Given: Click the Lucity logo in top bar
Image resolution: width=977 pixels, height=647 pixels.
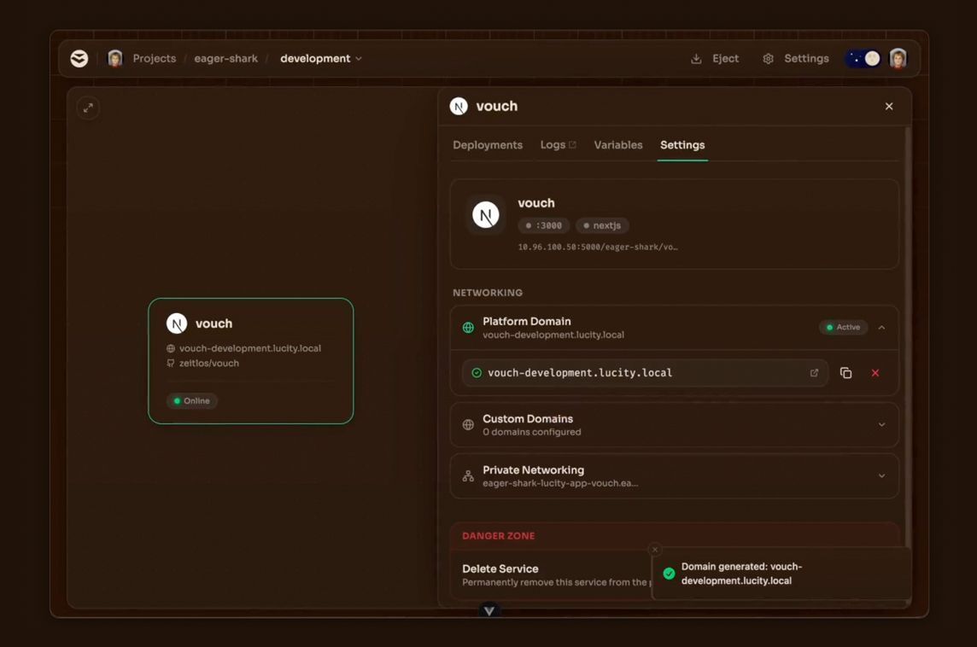Looking at the screenshot, I should tap(79, 59).
